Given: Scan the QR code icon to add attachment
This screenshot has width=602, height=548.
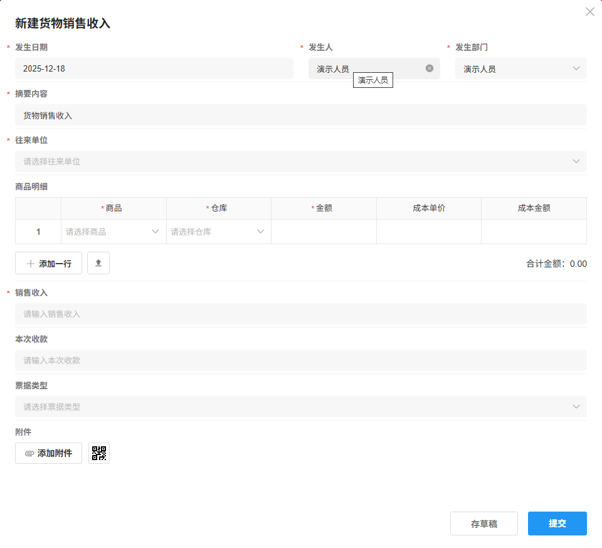Looking at the screenshot, I should click(x=98, y=453).
